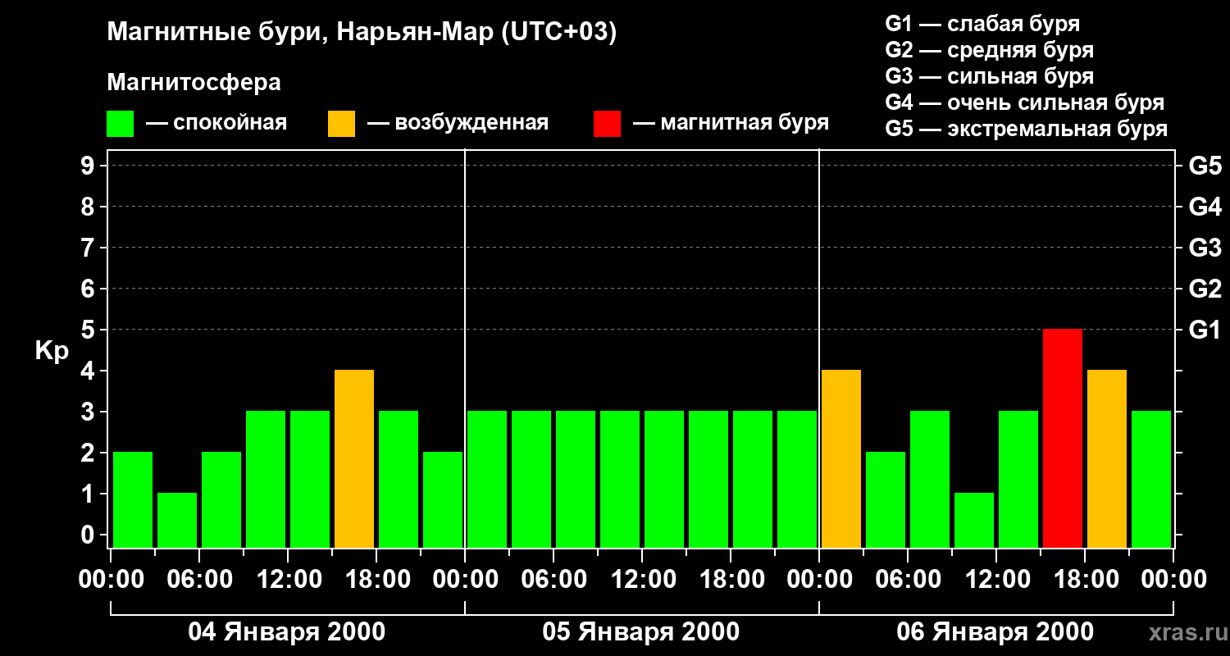Click the red магнитная буря legend swatch
This screenshot has width=1230, height=656.
607,124
